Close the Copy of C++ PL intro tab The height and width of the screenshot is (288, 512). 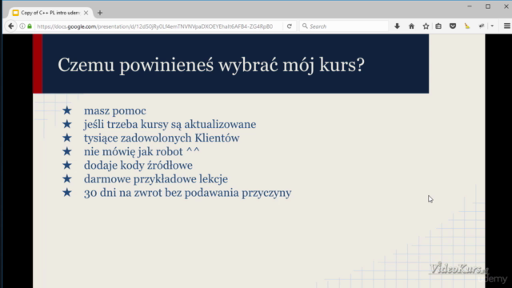click(86, 13)
